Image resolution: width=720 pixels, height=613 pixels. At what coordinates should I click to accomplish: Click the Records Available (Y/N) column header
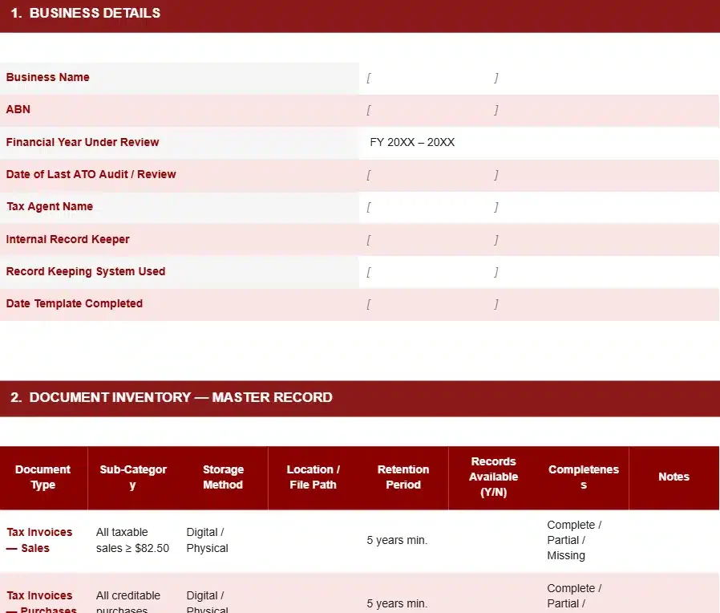click(494, 477)
